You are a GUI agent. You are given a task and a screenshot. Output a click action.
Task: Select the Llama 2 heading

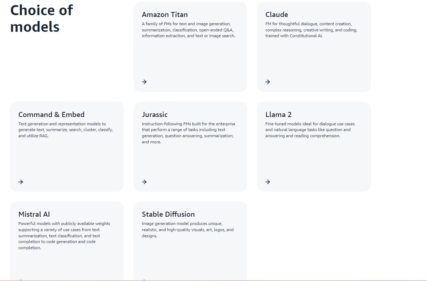(278, 114)
